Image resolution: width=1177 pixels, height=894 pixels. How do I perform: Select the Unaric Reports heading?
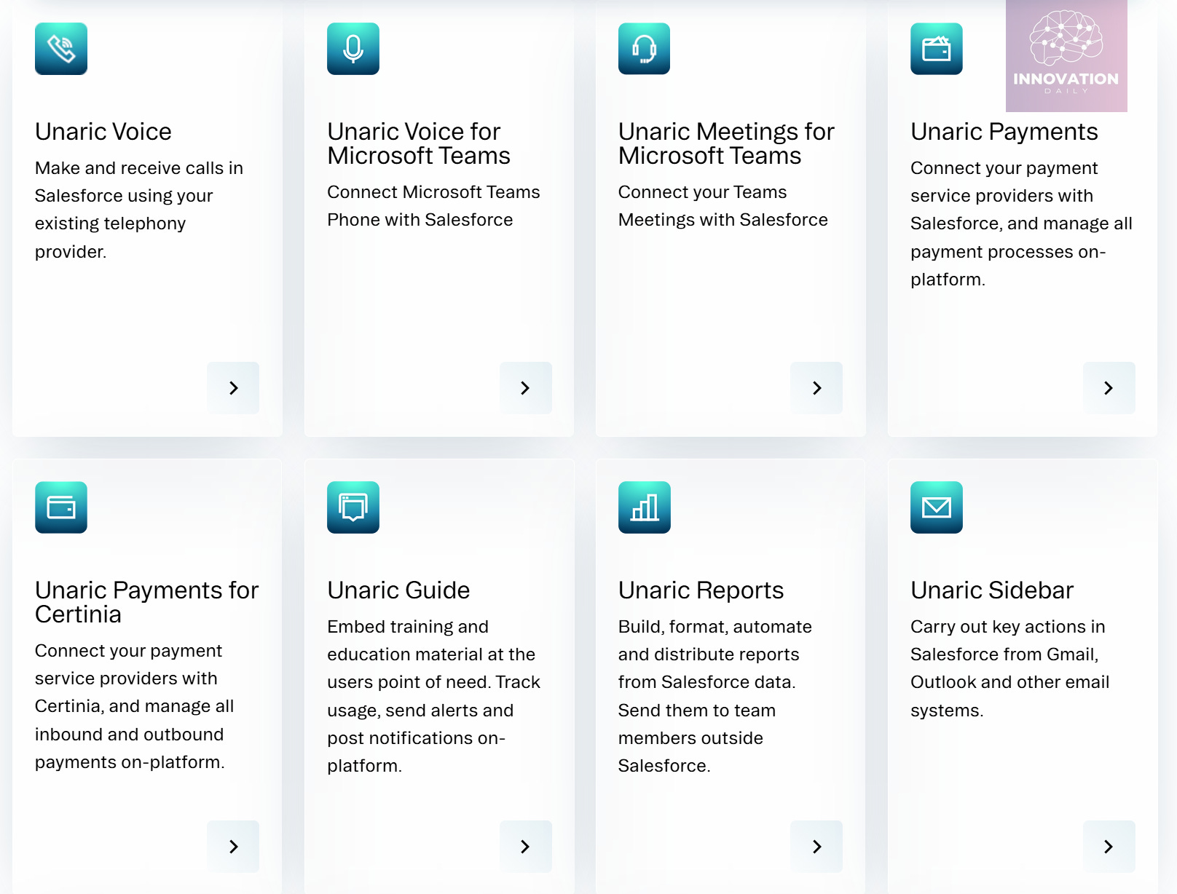(x=701, y=590)
